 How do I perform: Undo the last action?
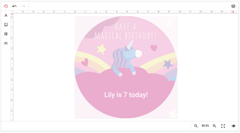(x=14, y=6)
